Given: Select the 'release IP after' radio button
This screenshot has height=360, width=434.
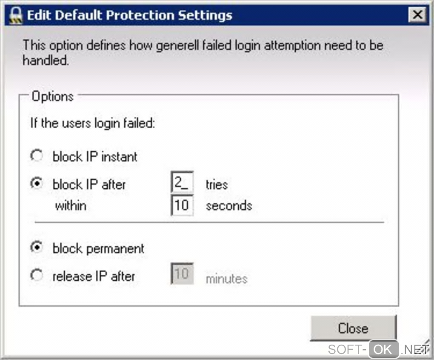Looking at the screenshot, I should tap(37, 276).
